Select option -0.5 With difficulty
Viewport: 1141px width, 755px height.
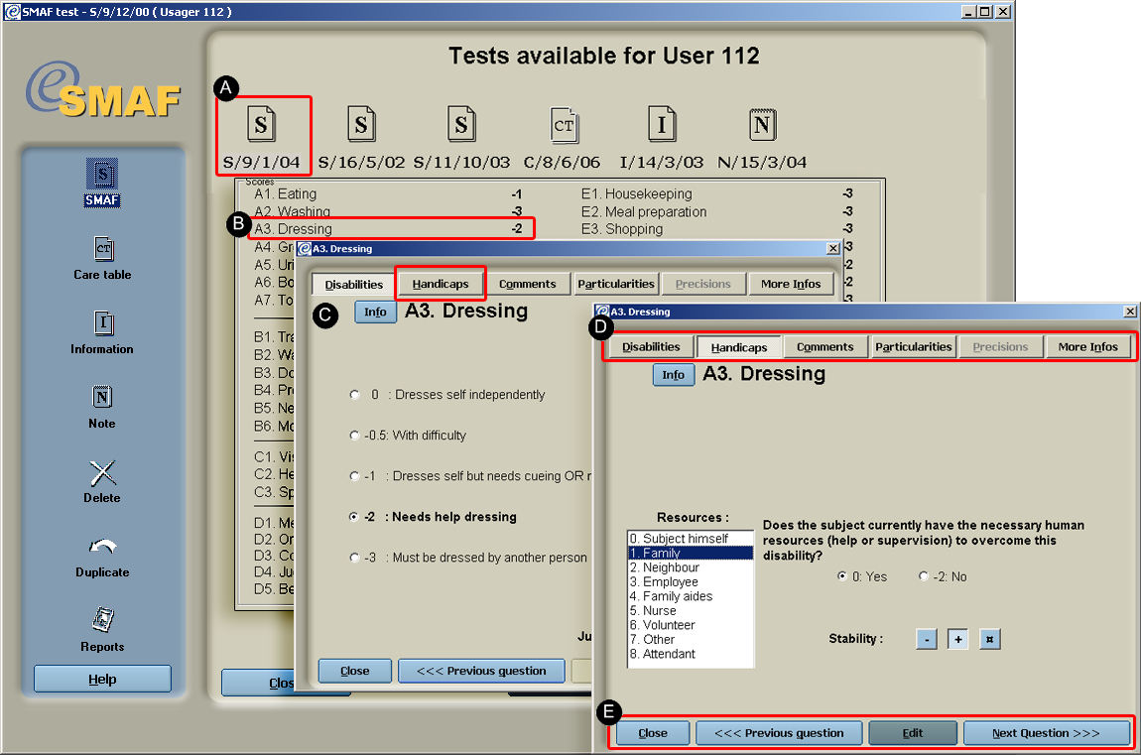point(354,435)
